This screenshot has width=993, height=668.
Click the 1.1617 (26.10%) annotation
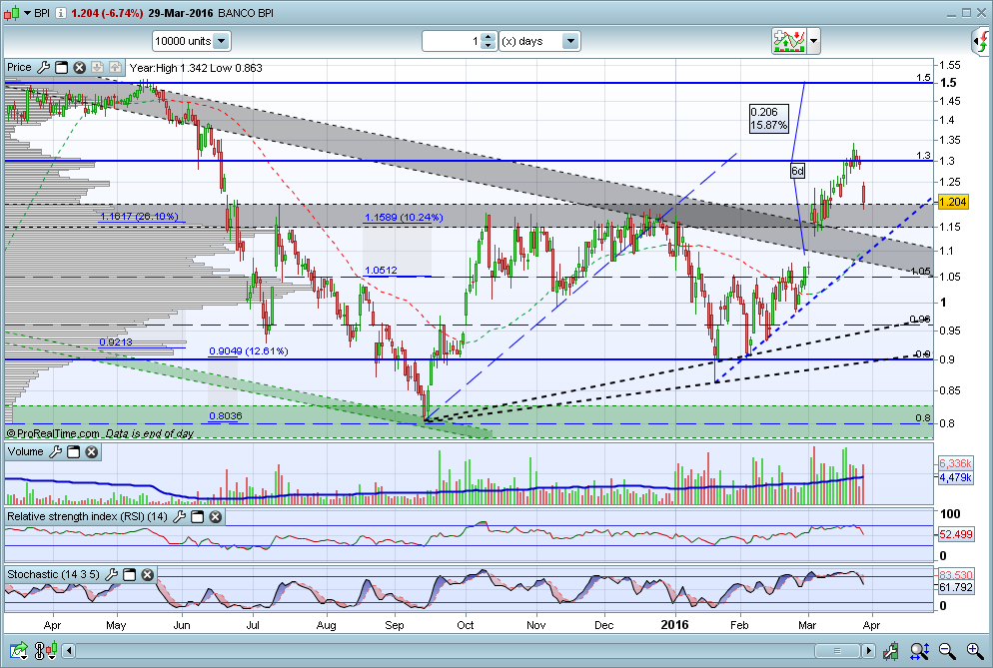(139, 217)
